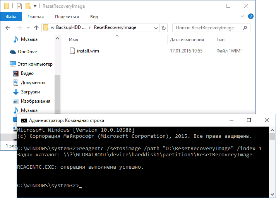Switch to the Главная ribbon tab
The height and width of the screenshot is (198, 276).
(x=36, y=17)
